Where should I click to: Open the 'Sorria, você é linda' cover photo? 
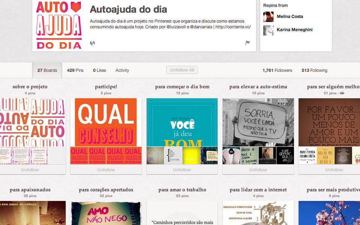pyautogui.click(x=258, y=122)
